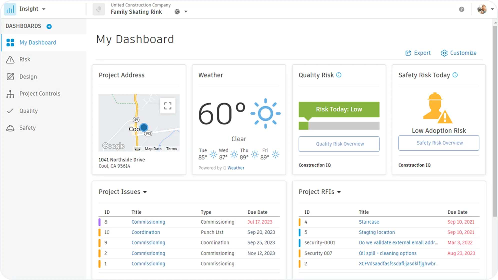Click the Design pencil icon in sidebar

(x=10, y=76)
